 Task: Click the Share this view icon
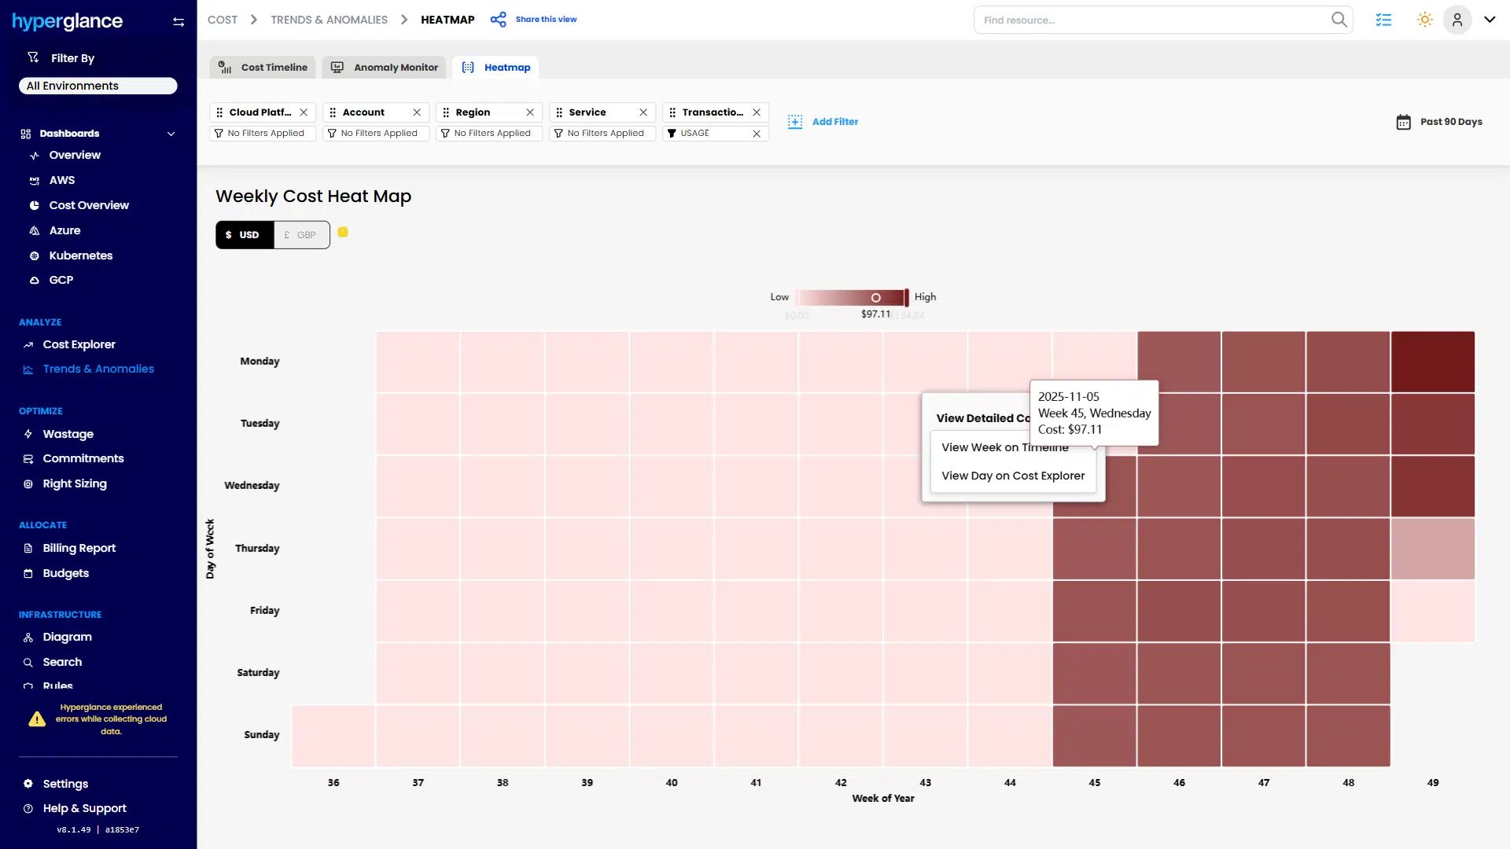pyautogui.click(x=499, y=19)
